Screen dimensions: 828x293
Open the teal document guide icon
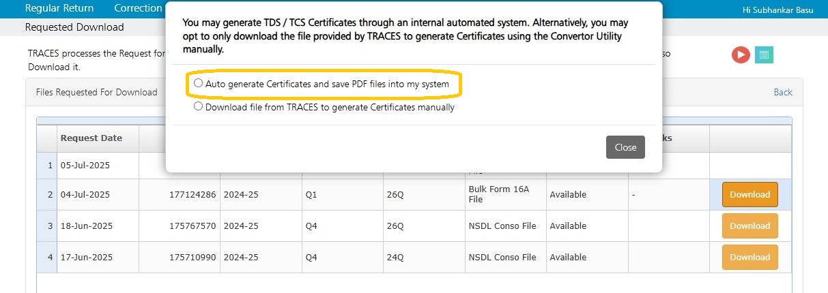[x=764, y=55]
